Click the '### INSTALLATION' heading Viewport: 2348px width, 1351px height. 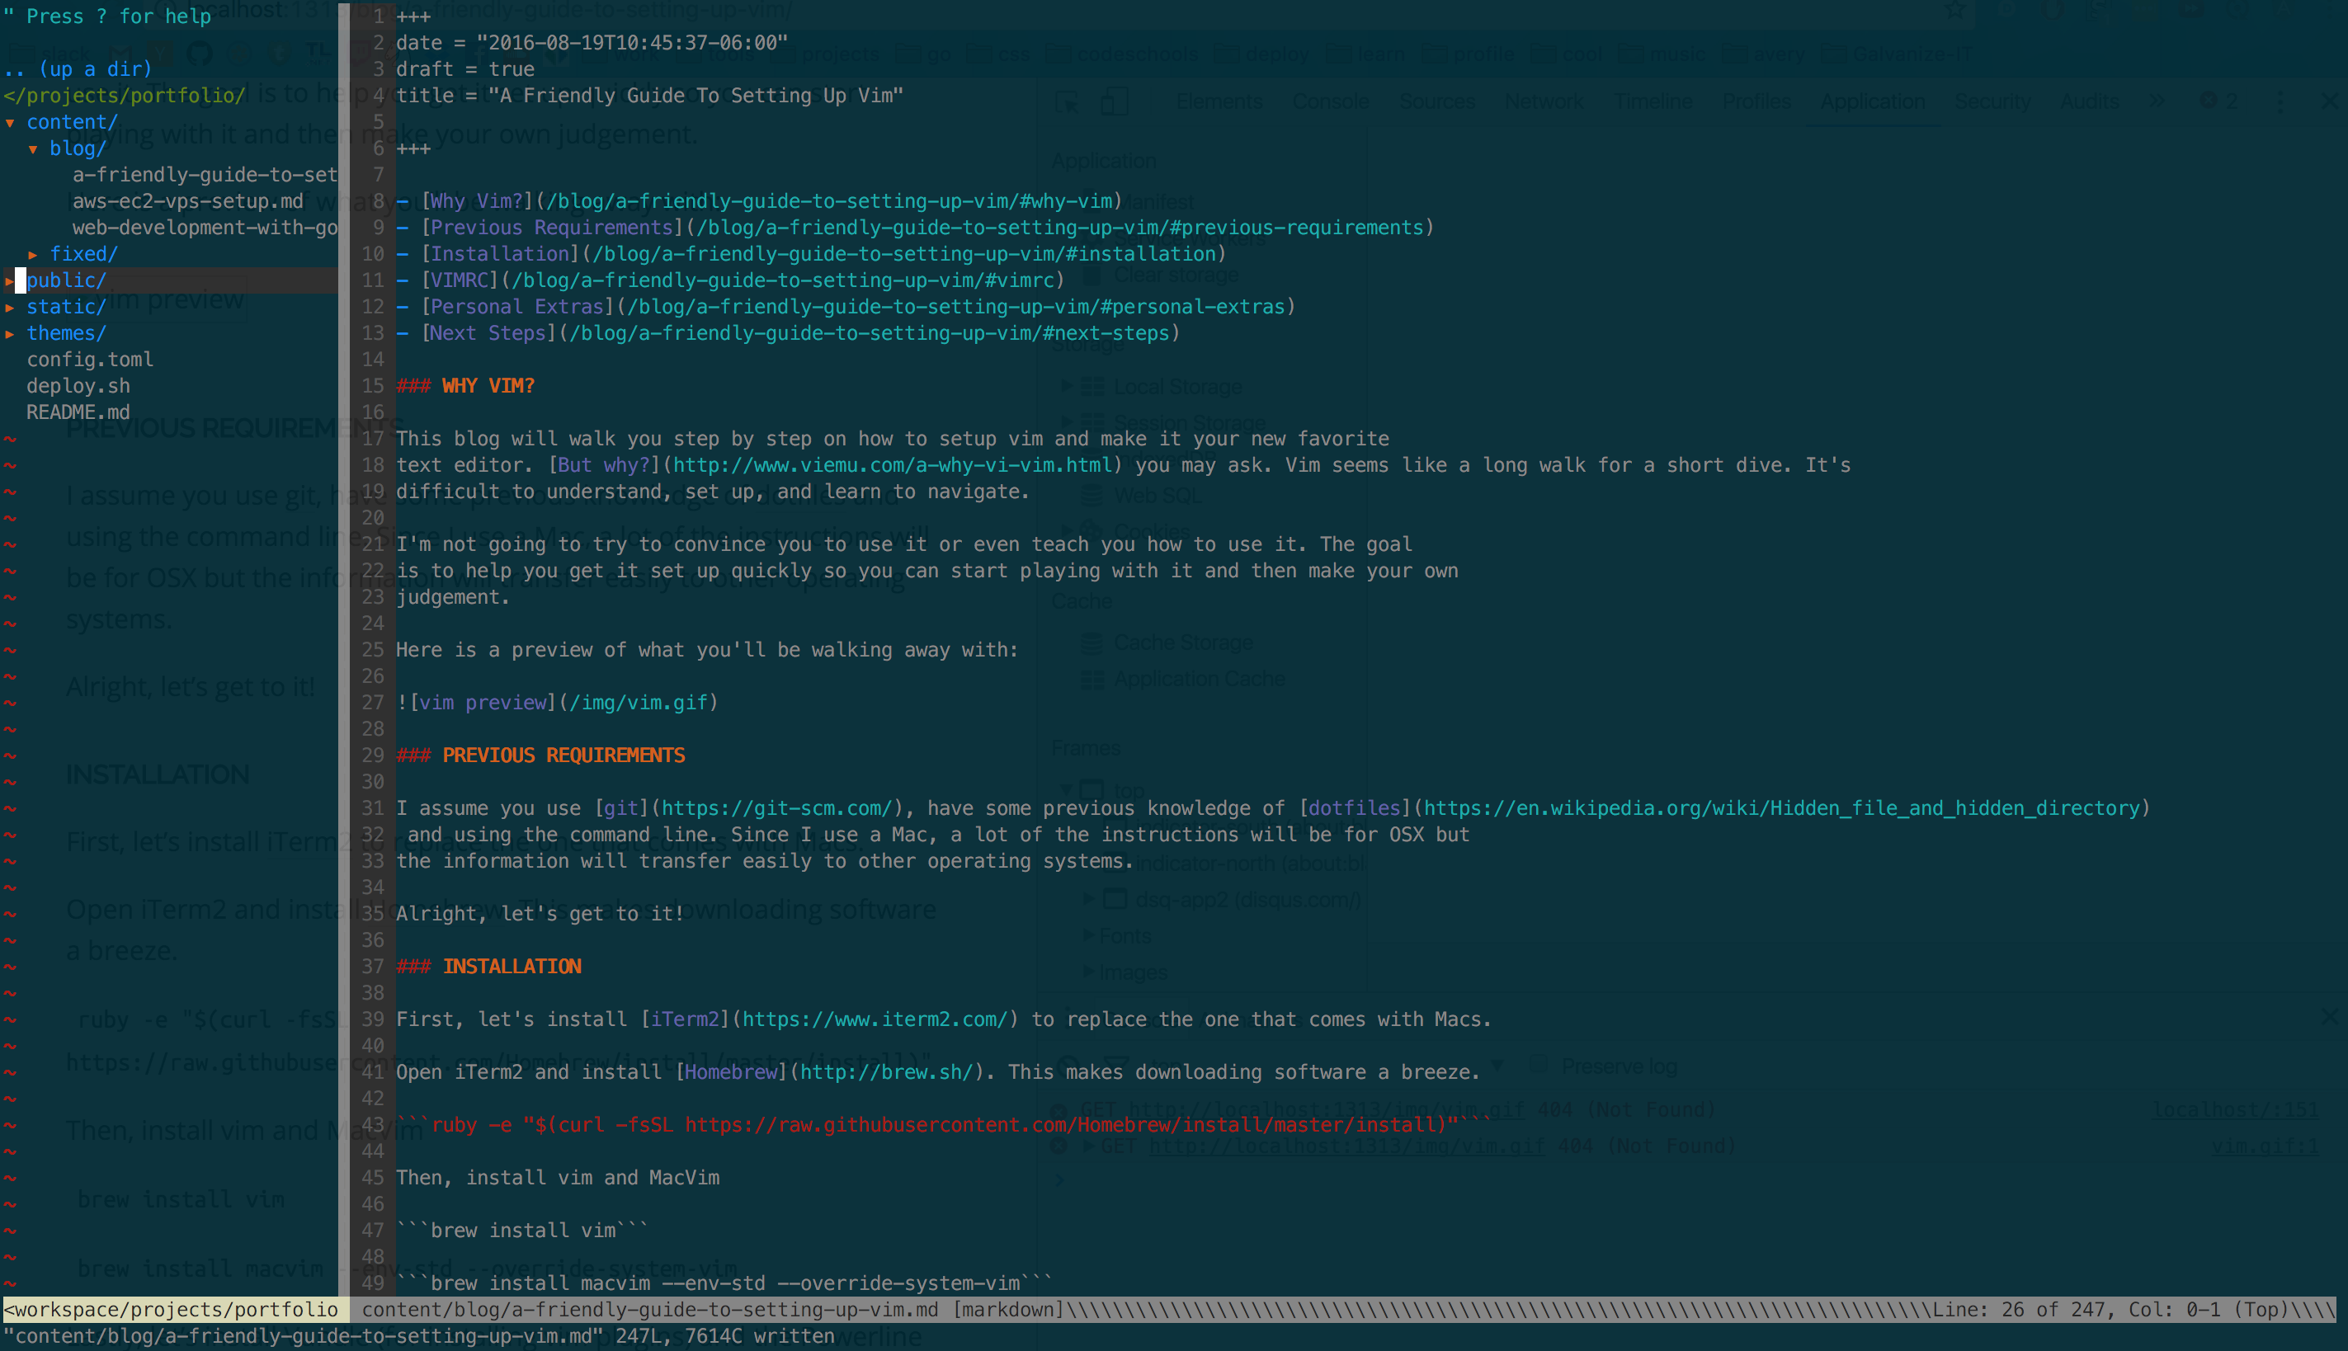tap(488, 967)
